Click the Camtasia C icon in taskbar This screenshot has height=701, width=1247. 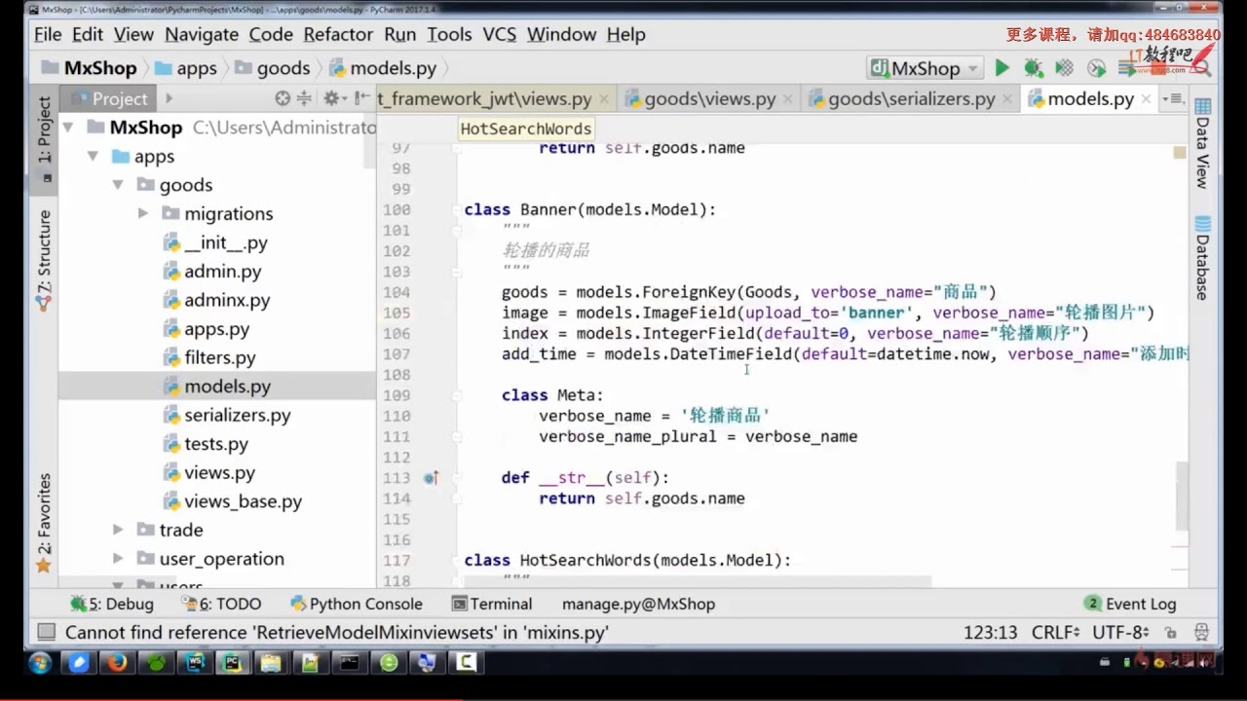(x=466, y=663)
